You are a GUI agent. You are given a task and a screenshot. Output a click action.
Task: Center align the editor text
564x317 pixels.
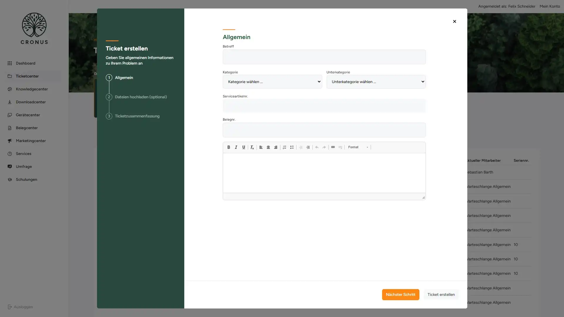tap(268, 147)
